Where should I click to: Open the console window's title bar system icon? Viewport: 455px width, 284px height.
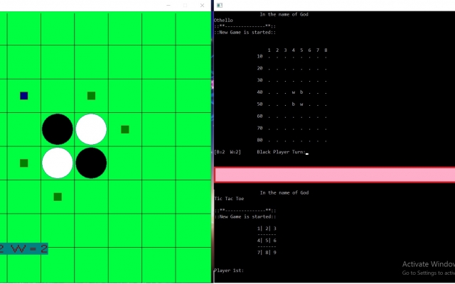click(220, 5)
